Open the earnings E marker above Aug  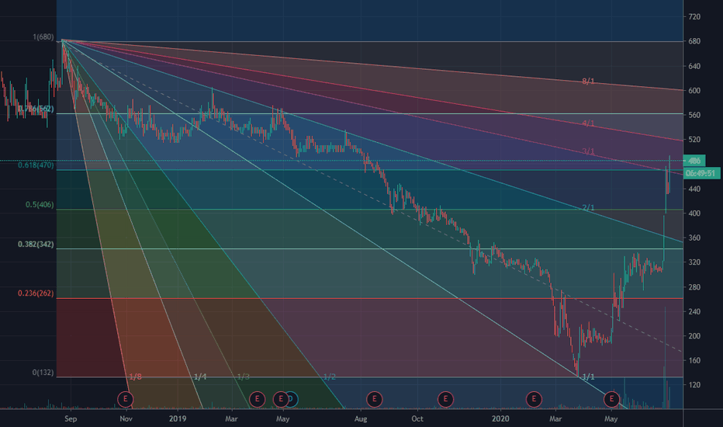pyautogui.click(x=375, y=399)
